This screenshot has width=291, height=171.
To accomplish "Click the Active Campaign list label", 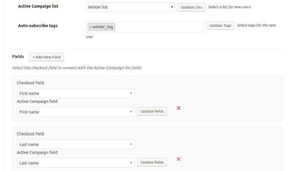I will point(38,6).
